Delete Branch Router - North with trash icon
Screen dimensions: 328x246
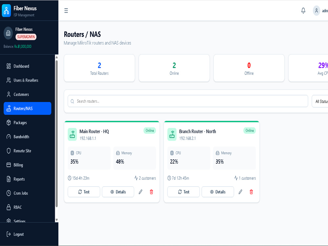(251, 192)
